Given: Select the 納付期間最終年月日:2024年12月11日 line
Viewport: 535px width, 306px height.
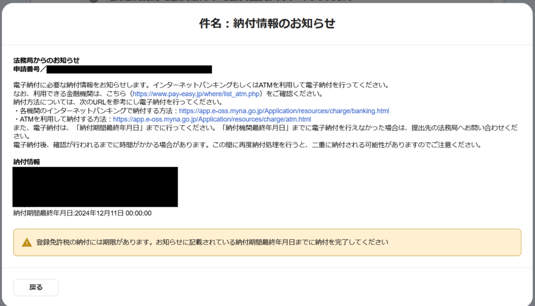Looking at the screenshot, I should click(x=82, y=213).
